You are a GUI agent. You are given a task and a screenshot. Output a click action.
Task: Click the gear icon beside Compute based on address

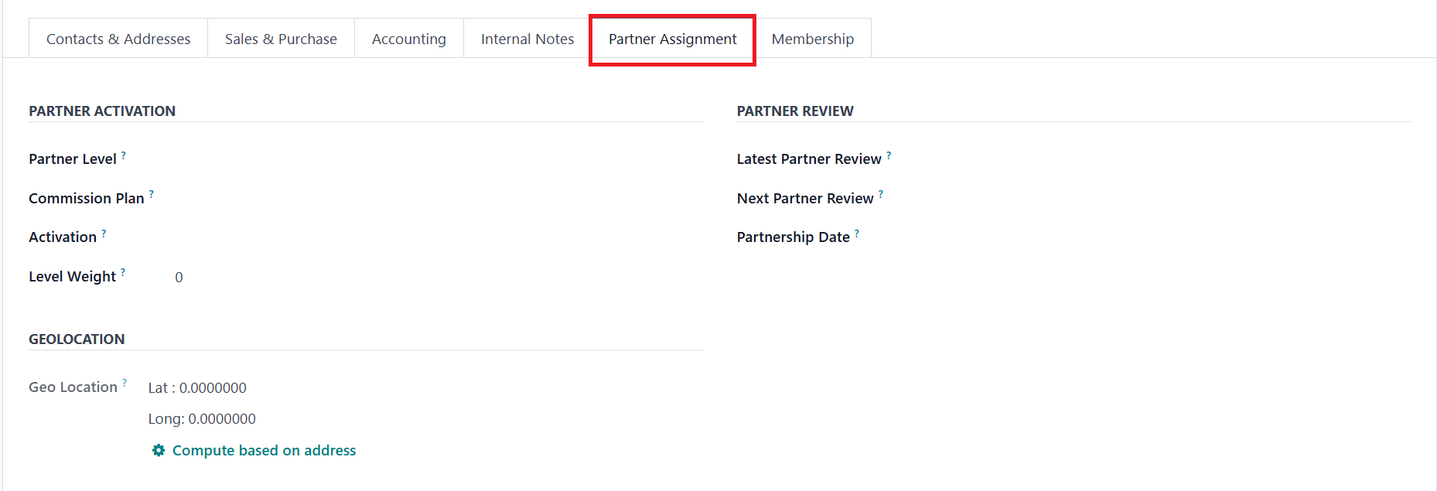[159, 450]
